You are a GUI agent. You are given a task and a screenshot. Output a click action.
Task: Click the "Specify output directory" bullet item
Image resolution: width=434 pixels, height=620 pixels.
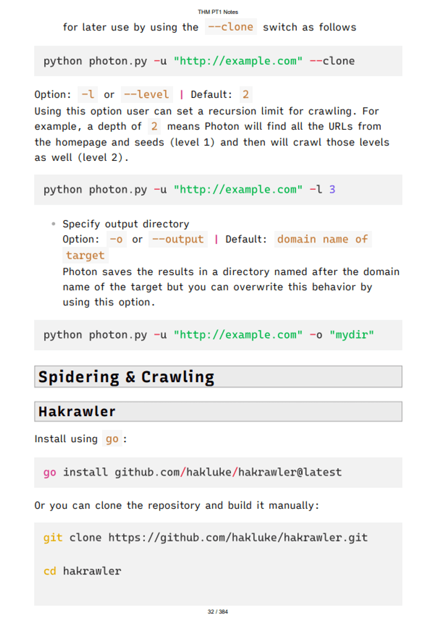126,224
